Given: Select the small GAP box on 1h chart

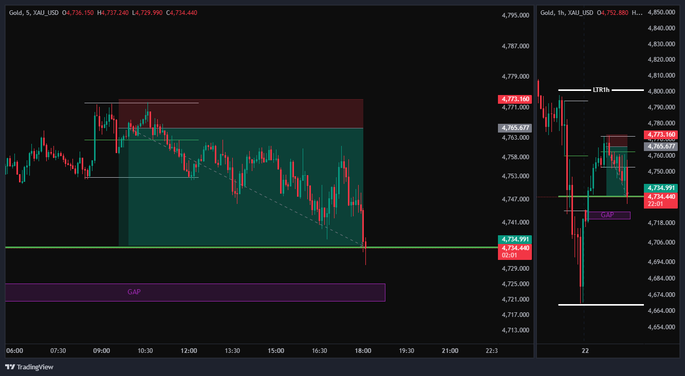Looking at the screenshot, I should 609,215.
